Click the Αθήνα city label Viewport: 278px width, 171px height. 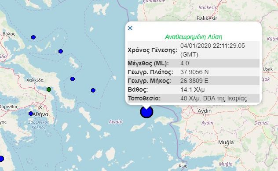[x=40, y=114]
